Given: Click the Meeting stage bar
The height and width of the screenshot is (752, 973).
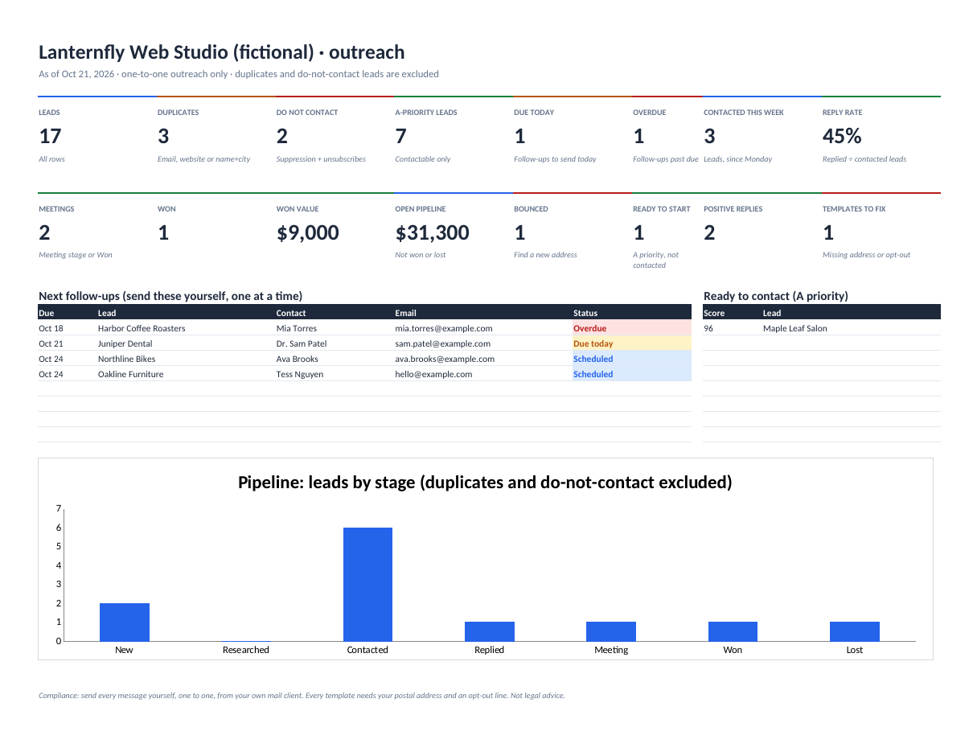Looking at the screenshot, I should point(611,631).
